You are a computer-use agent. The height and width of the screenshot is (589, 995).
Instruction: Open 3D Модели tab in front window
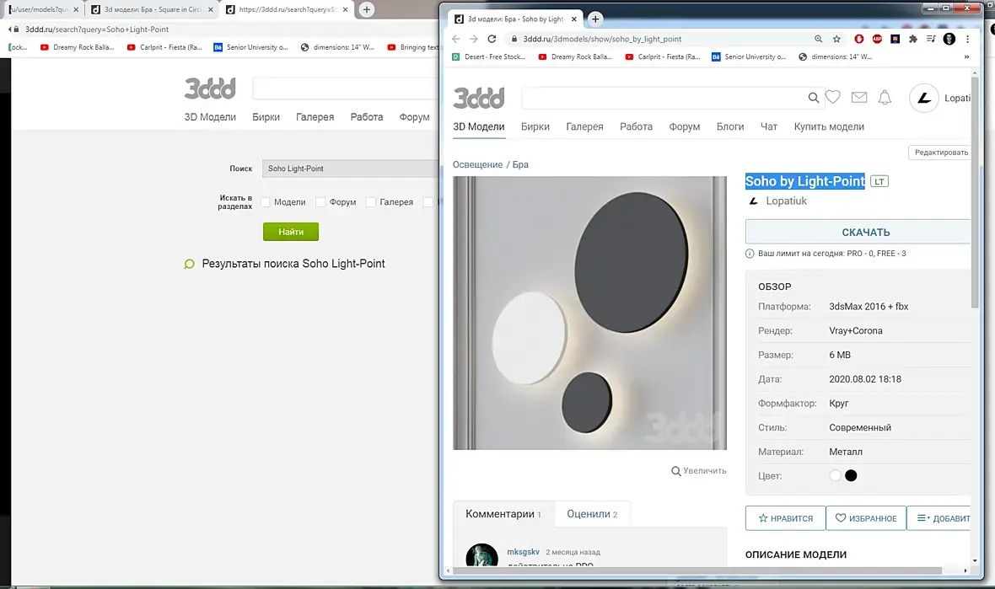[478, 126]
